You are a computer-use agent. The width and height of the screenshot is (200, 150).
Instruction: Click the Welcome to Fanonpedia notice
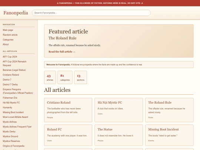(x=119, y=65)
